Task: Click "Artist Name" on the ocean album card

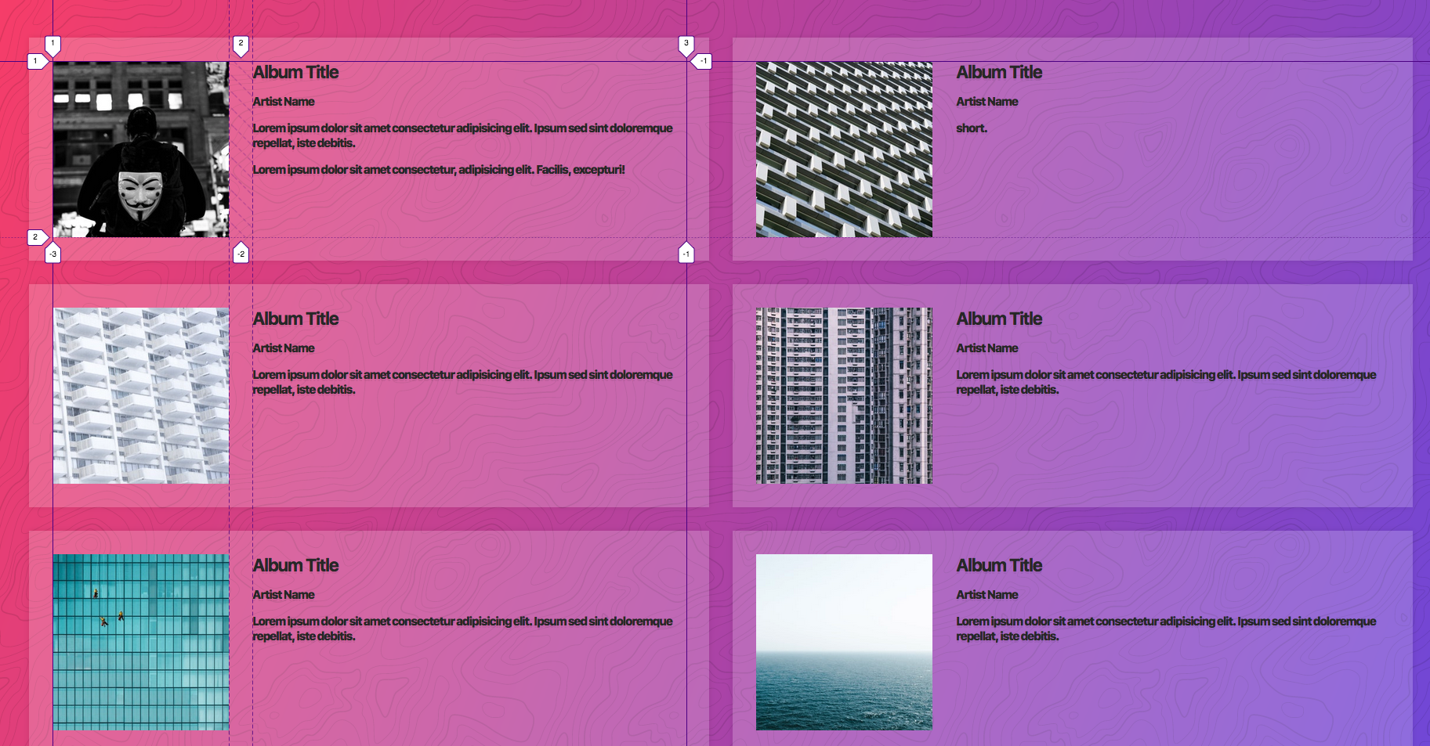Action: [987, 594]
